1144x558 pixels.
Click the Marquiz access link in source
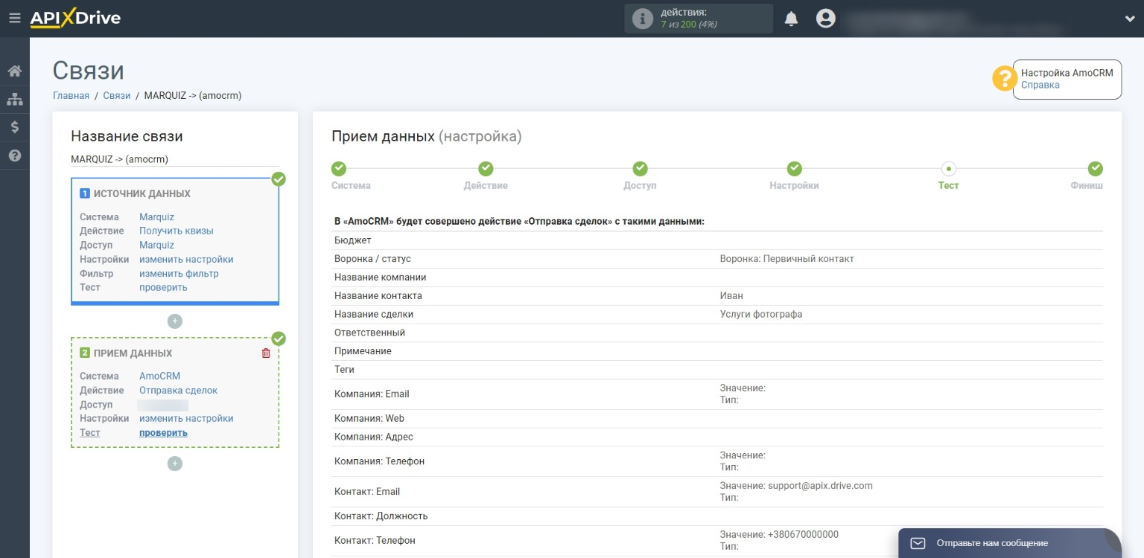coord(156,245)
